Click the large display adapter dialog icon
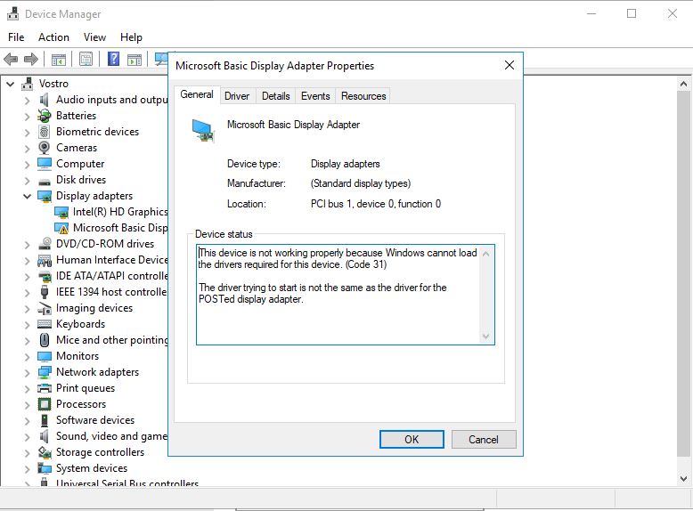This screenshot has height=511, width=693. pos(203,131)
